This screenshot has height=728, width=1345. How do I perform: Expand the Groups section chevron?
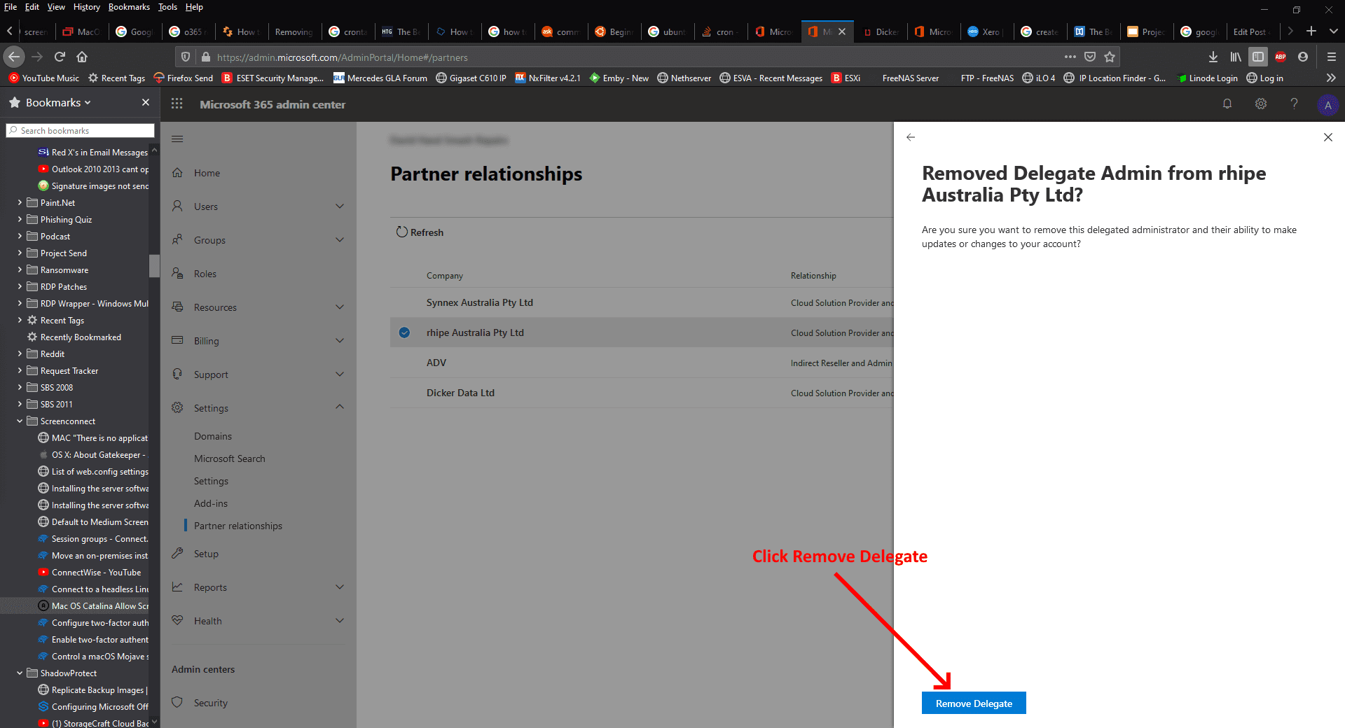pyautogui.click(x=340, y=239)
